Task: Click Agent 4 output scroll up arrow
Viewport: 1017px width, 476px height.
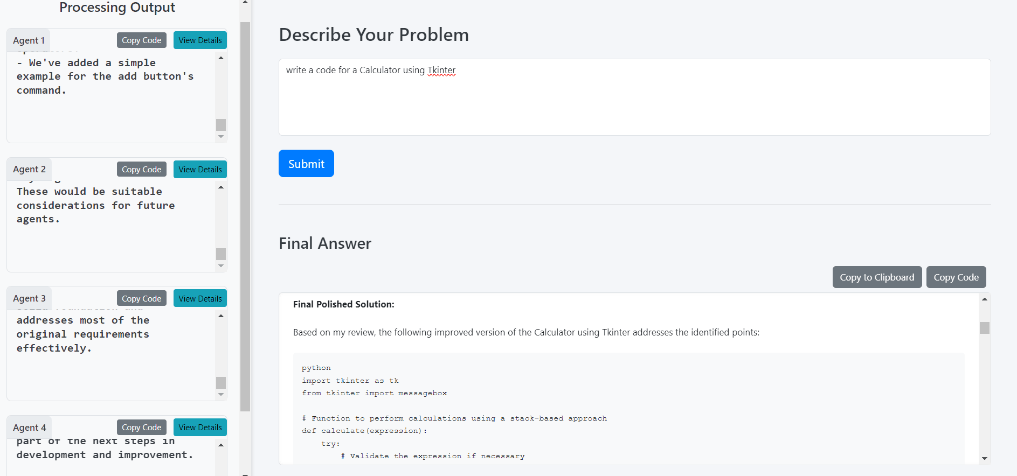Action: [x=221, y=445]
